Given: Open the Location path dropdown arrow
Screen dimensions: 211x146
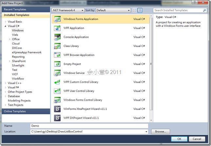Looking at the screenshot, I should pos(146,132).
